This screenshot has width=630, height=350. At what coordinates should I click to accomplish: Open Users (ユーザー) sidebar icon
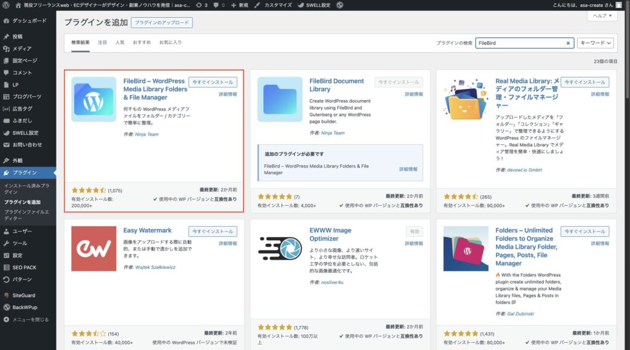[6, 231]
